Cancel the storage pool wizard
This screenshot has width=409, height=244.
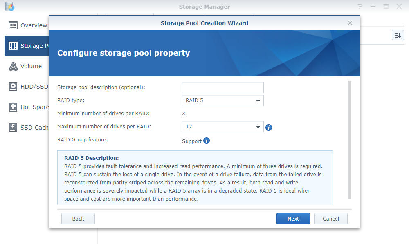[330, 219]
